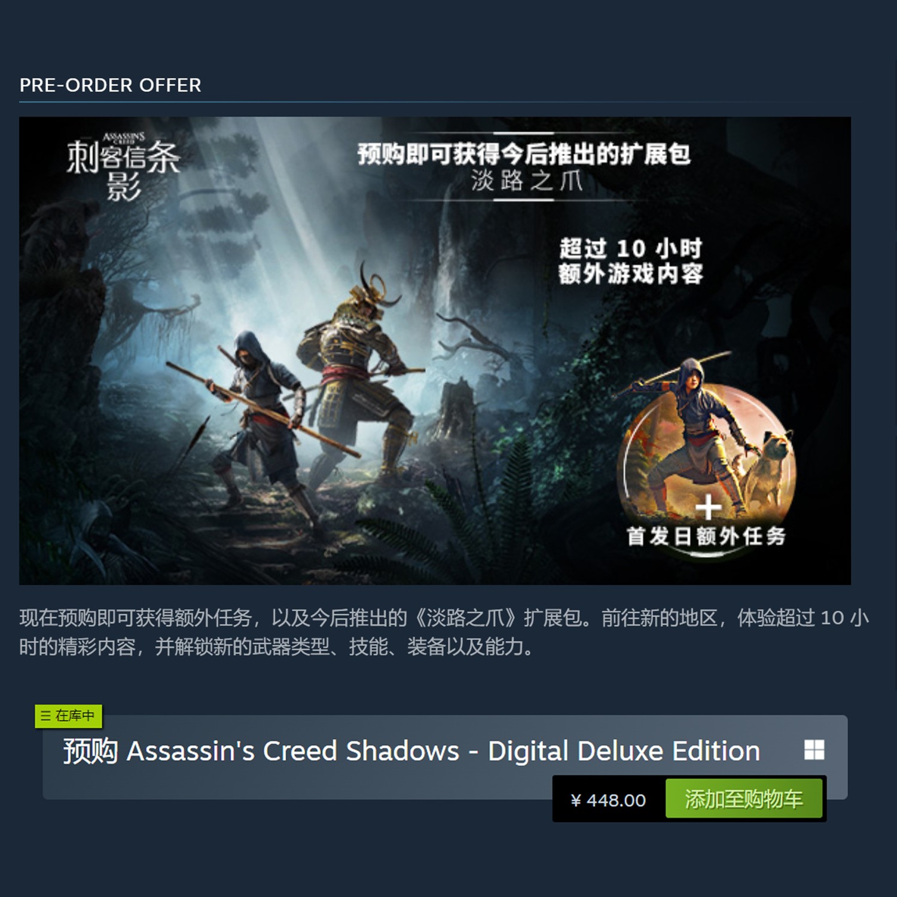Click the list icon in the 在库中 badge

(45, 716)
